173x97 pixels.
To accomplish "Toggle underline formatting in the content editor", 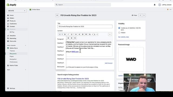I will click(72, 34).
